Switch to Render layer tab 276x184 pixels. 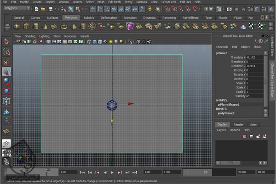click(x=238, y=124)
